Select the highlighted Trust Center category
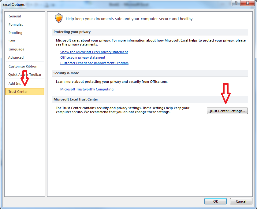This screenshot has width=257, height=209. pyautogui.click(x=25, y=92)
